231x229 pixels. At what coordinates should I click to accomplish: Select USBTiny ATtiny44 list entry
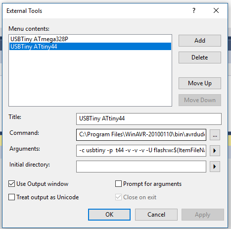(x=90, y=47)
